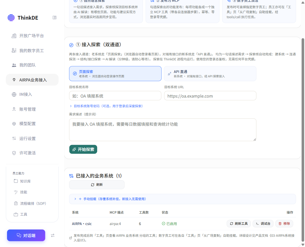Click the globe icon beside IM接入

coord(14,95)
